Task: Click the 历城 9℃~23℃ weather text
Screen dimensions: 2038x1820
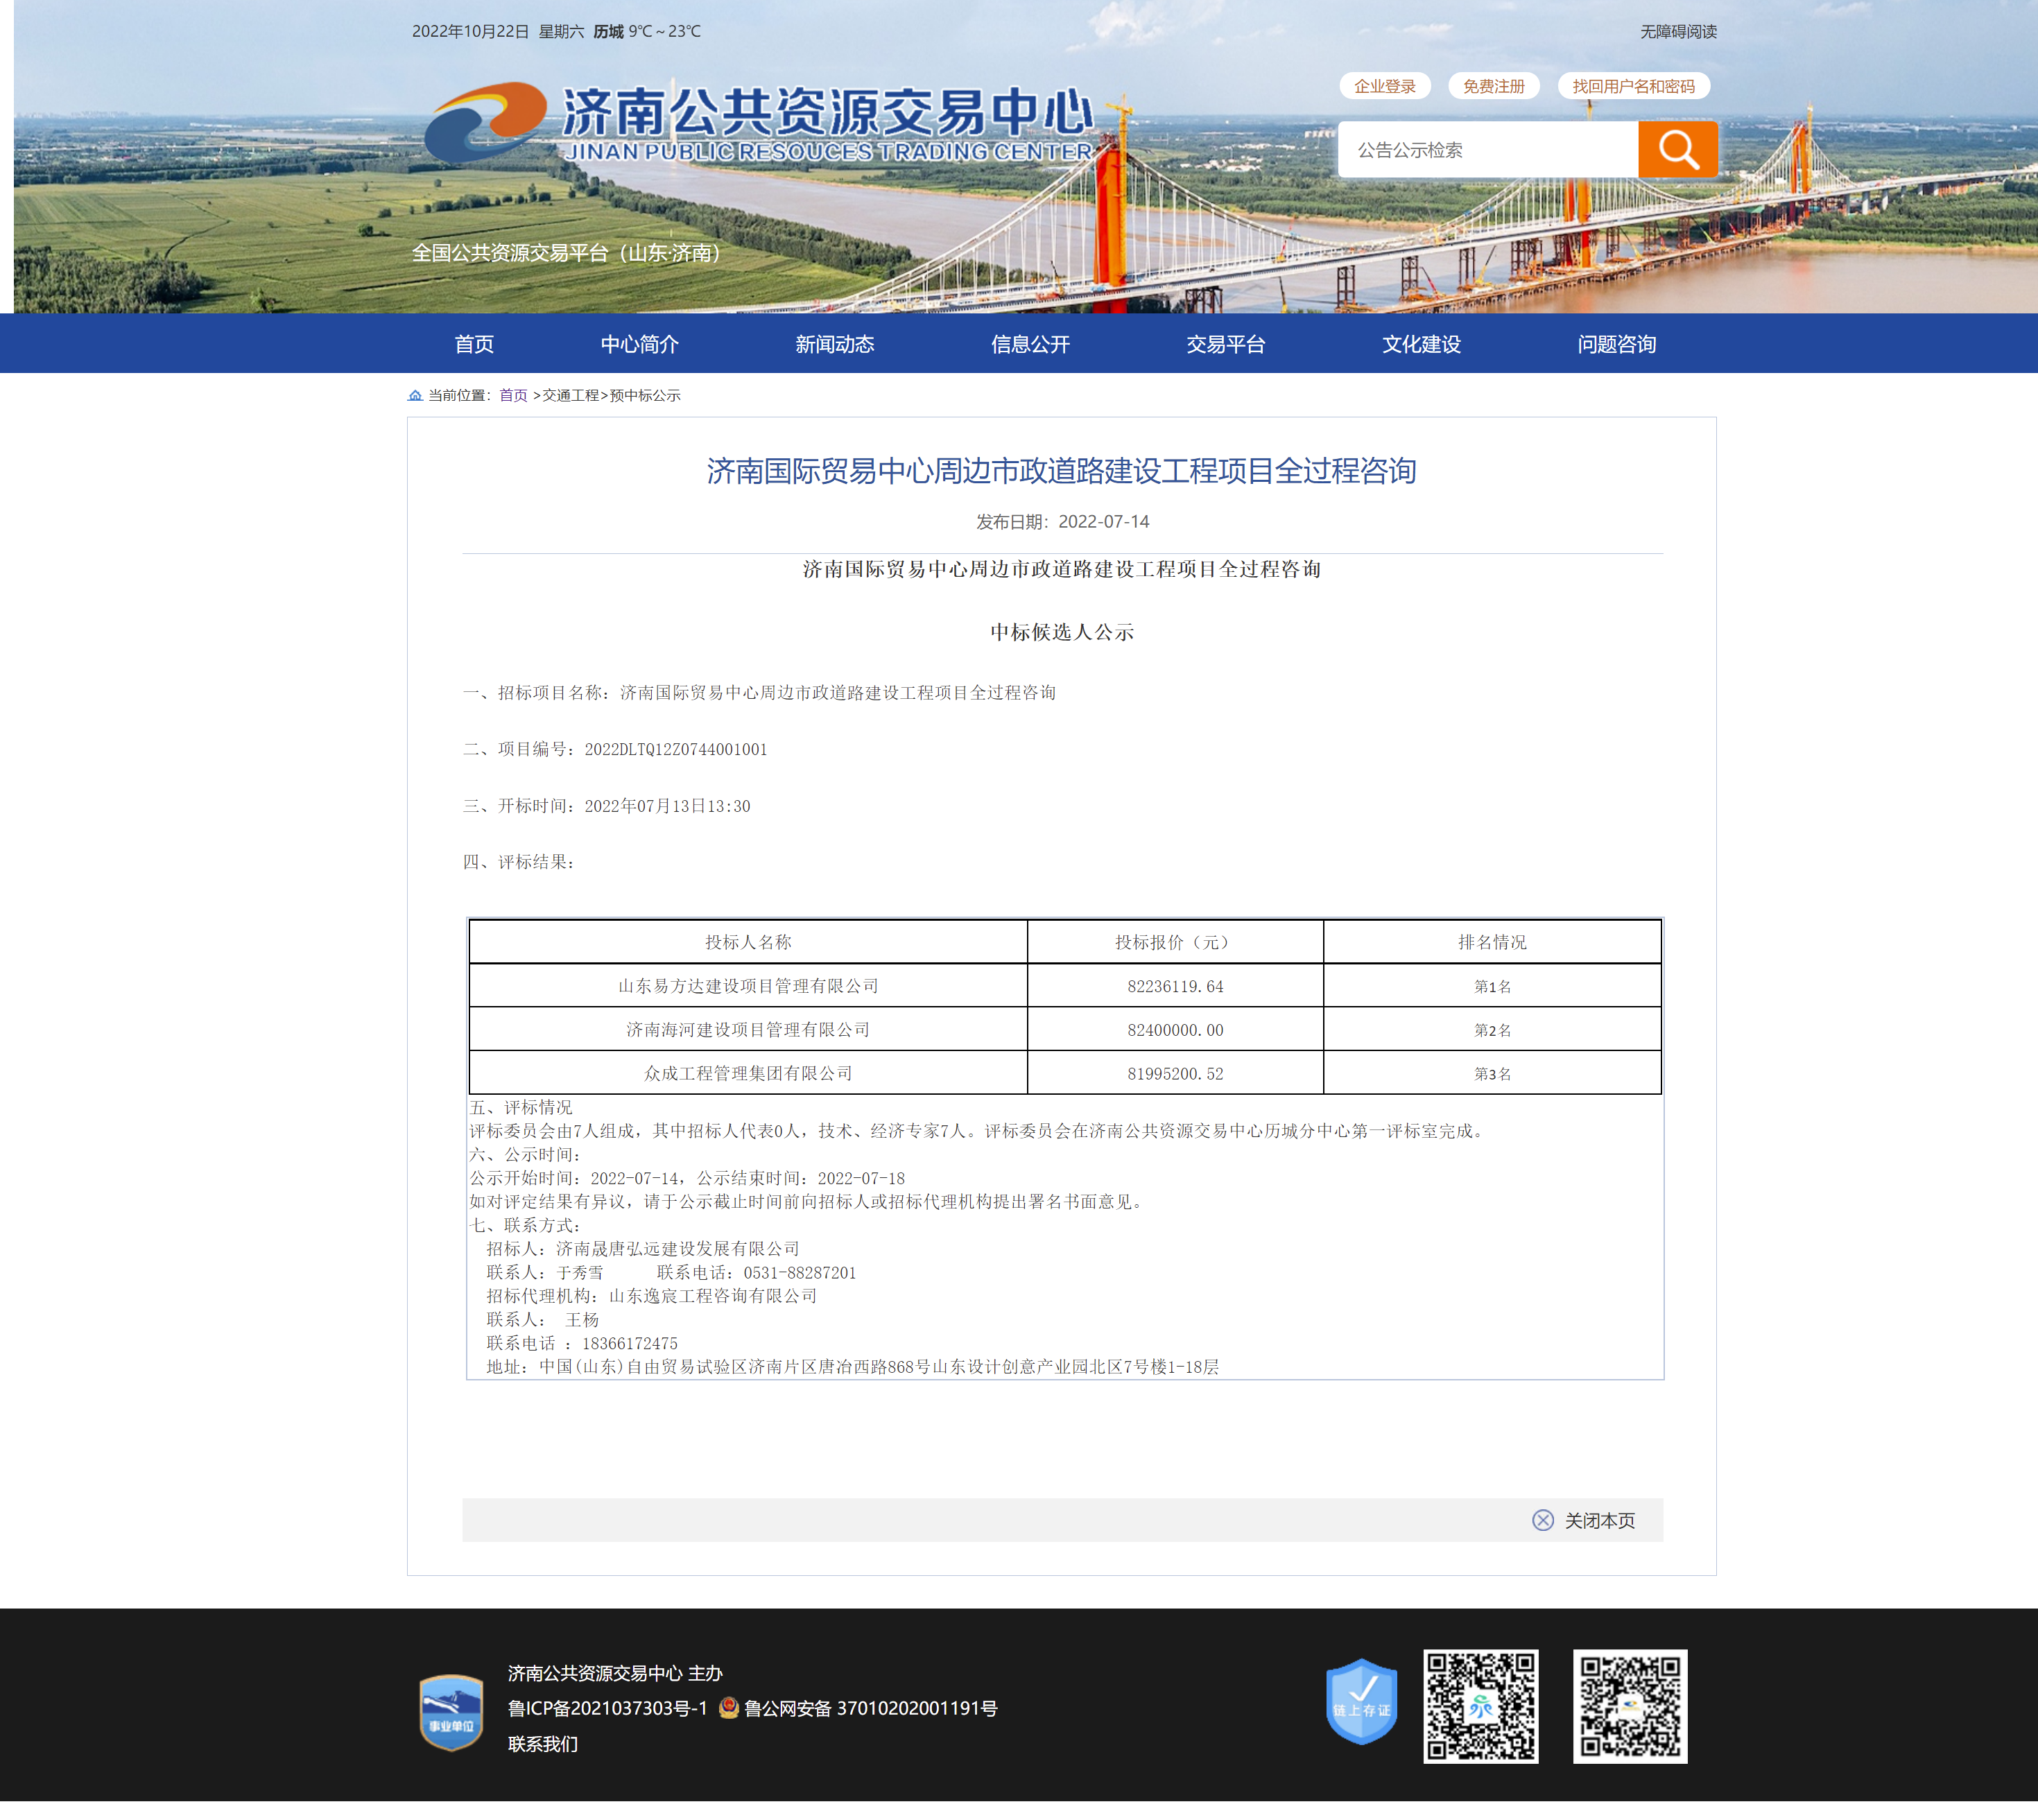Action: coord(647,32)
